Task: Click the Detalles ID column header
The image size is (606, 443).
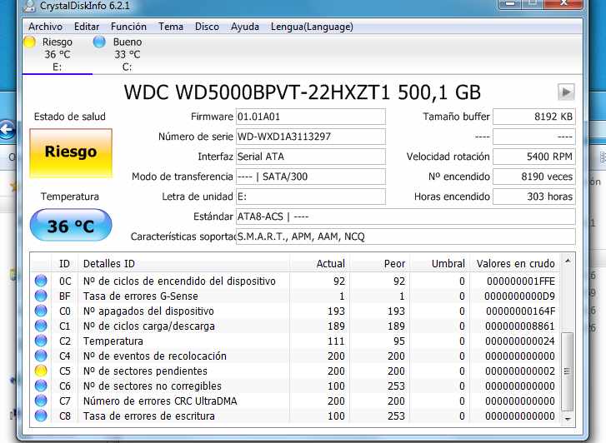Action: click(x=183, y=264)
